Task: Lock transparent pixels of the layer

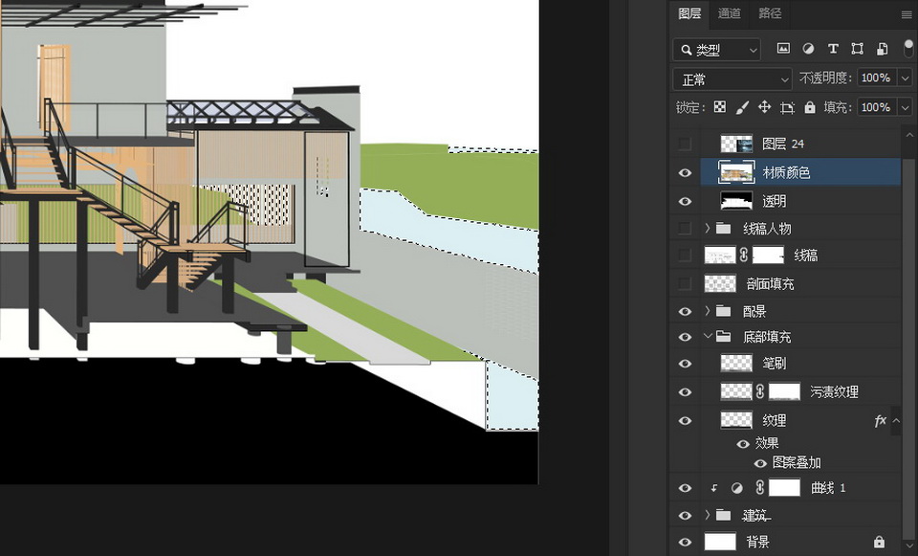Action: [x=719, y=108]
